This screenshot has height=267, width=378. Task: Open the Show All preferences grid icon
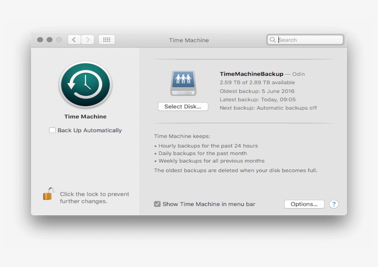[106, 39]
